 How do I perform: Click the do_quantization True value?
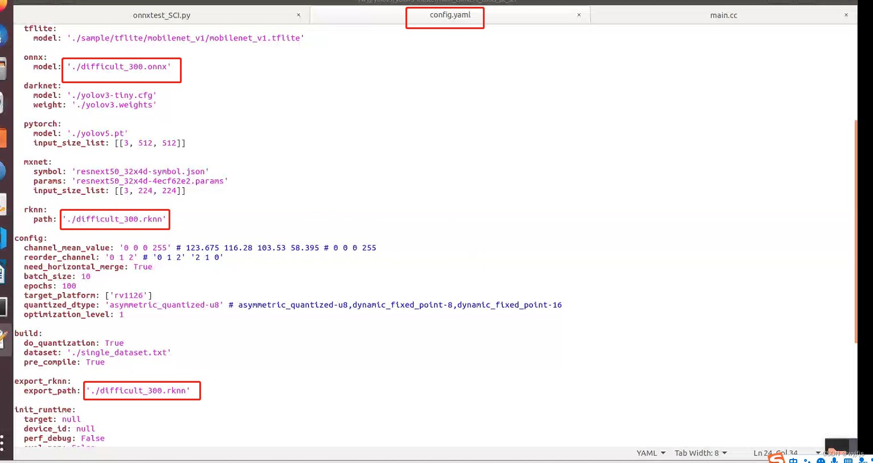tap(114, 343)
